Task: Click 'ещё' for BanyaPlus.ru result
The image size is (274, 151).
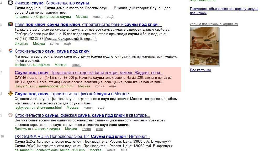Action: [113, 86]
